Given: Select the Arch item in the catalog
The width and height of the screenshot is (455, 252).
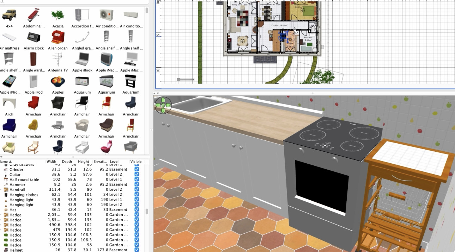Looking at the screenshot, I should [9, 103].
